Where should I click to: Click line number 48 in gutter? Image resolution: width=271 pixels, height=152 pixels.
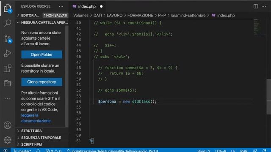[x=78, y=68]
